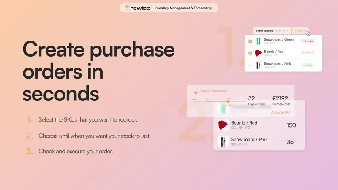Click the Reorder status badge
Image resolution: width=338 pixels, height=190 pixels.
click(x=308, y=52)
